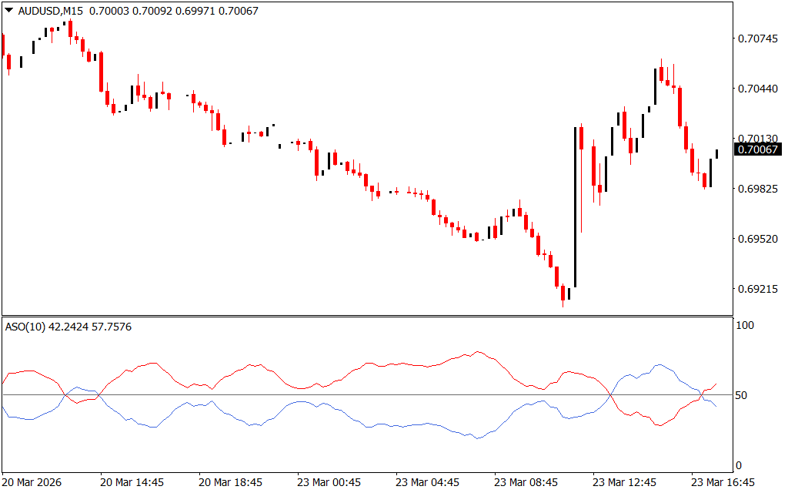Select the lowest red candle near 0.69215

563,293
